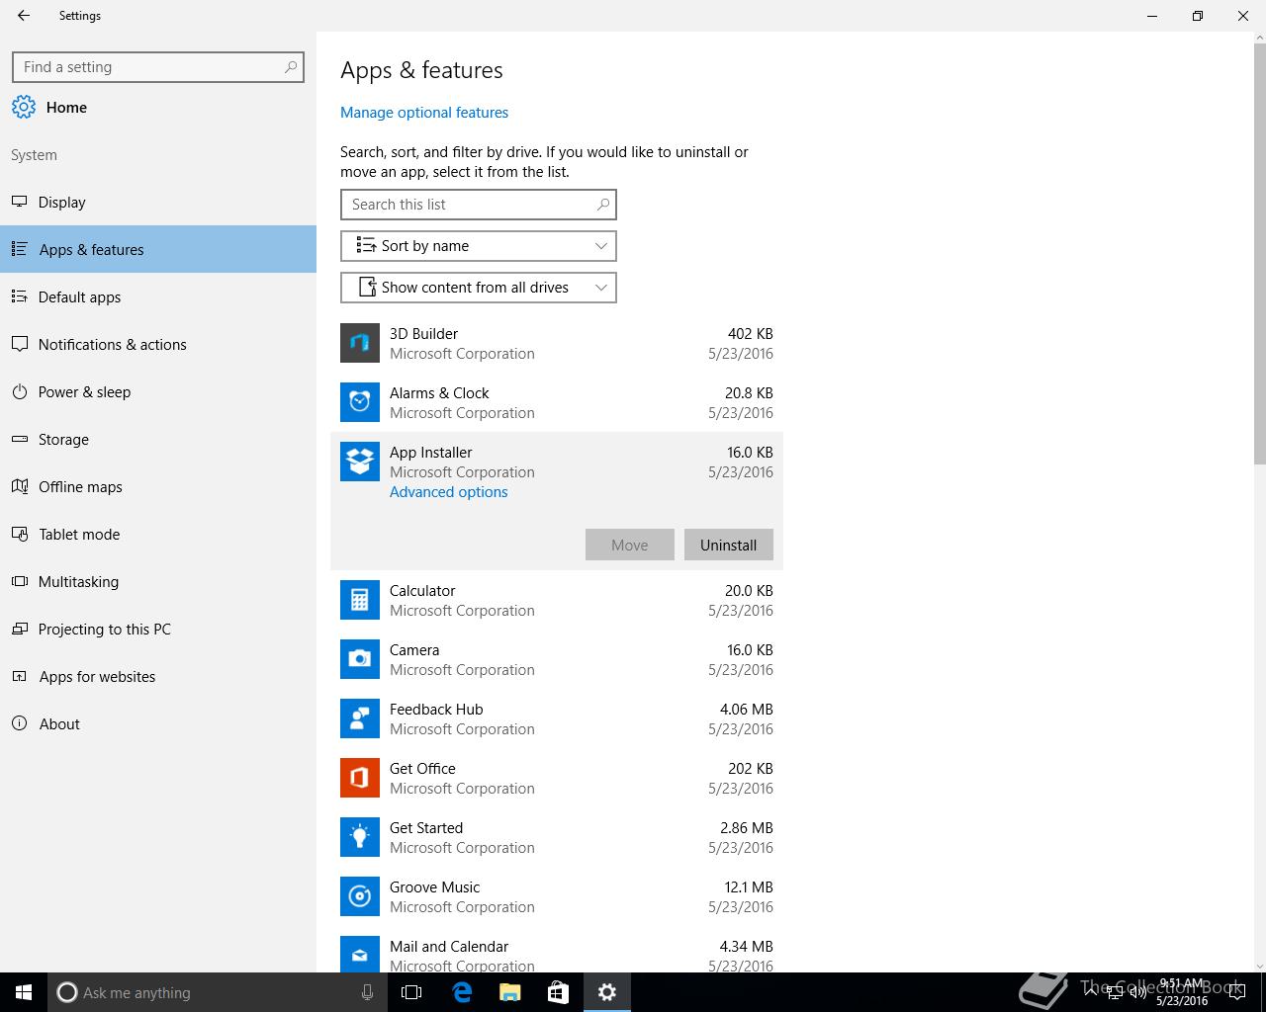Select the Get Started app name
The width and height of the screenshot is (1266, 1012).
pyautogui.click(x=426, y=828)
